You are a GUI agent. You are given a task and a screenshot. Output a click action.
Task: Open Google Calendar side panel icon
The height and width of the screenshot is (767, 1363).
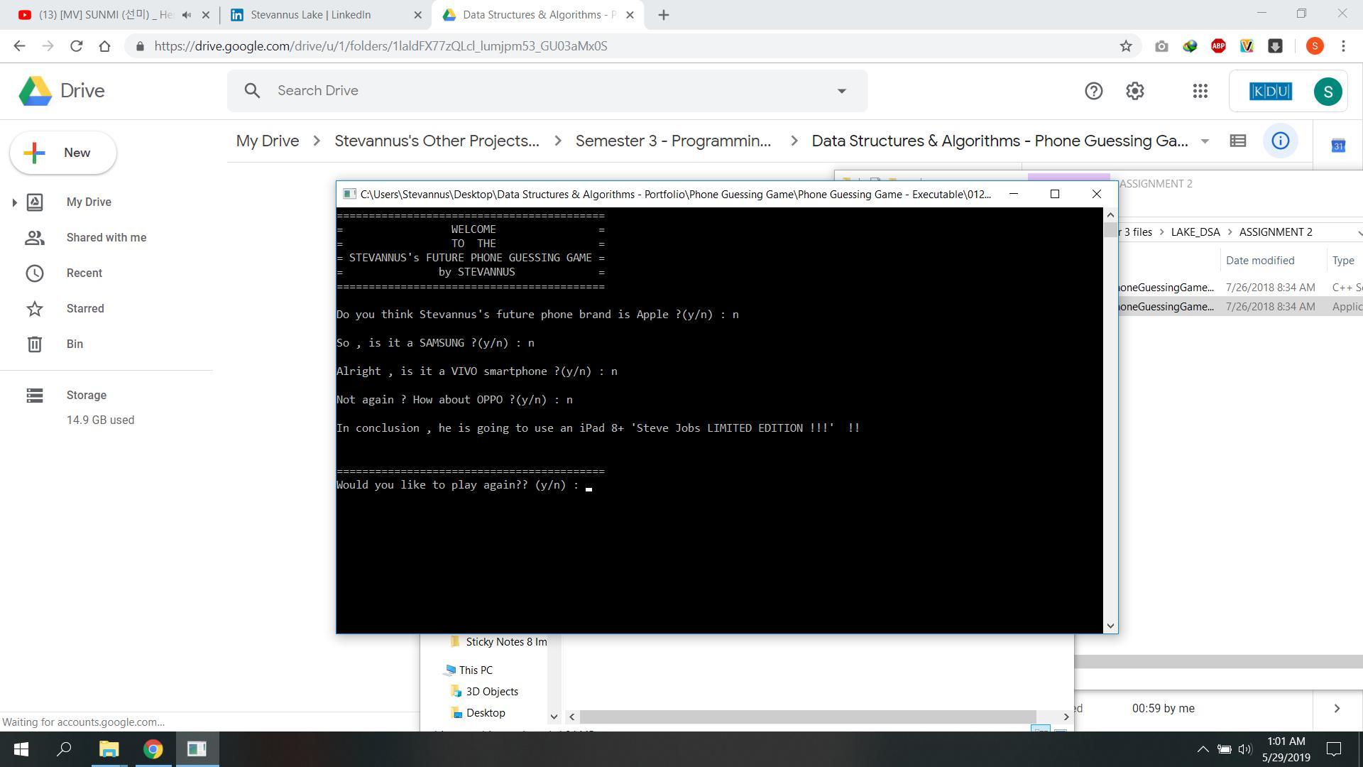click(1337, 146)
